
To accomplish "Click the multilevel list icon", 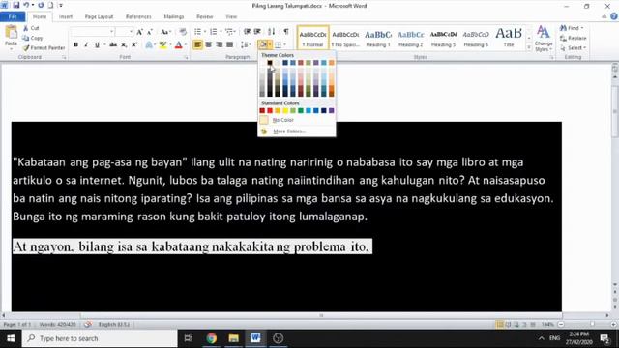I will tap(229, 32).
